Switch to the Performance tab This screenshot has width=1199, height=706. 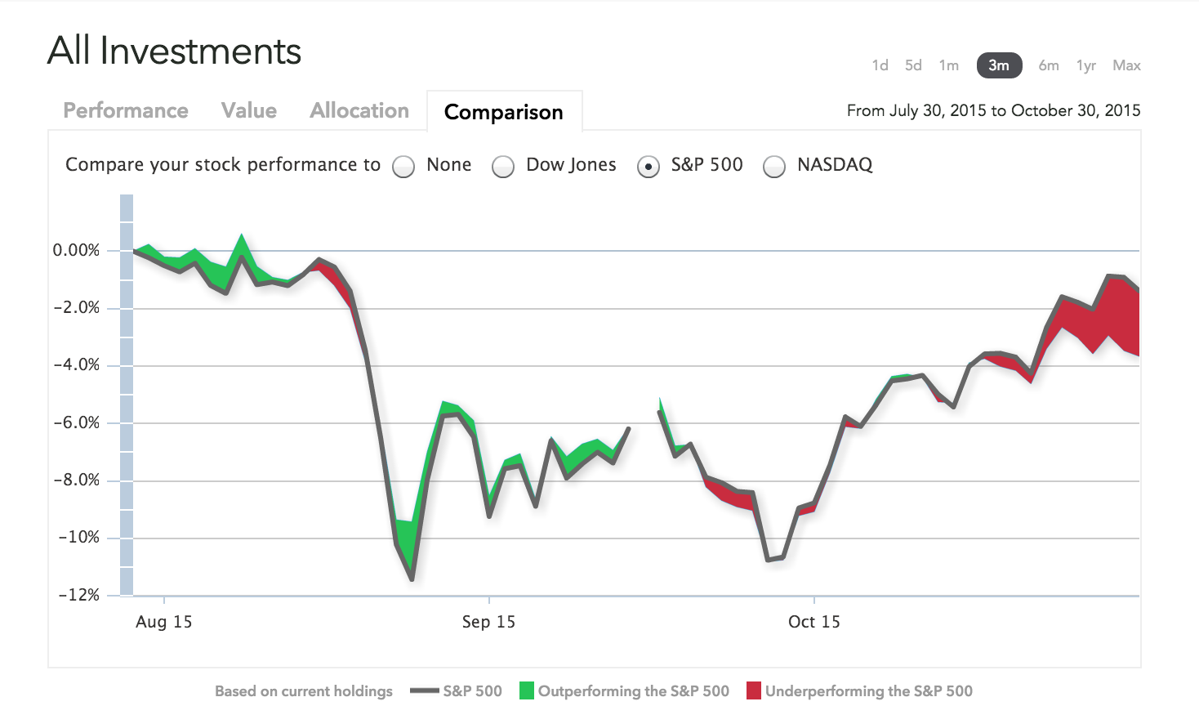[126, 110]
